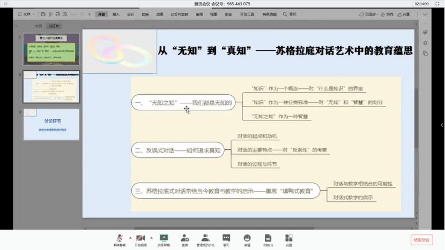Viewport: 445px width, 250px height.
Task: Select slide 3 thumbnail 讨论环节
Action: 51,124
